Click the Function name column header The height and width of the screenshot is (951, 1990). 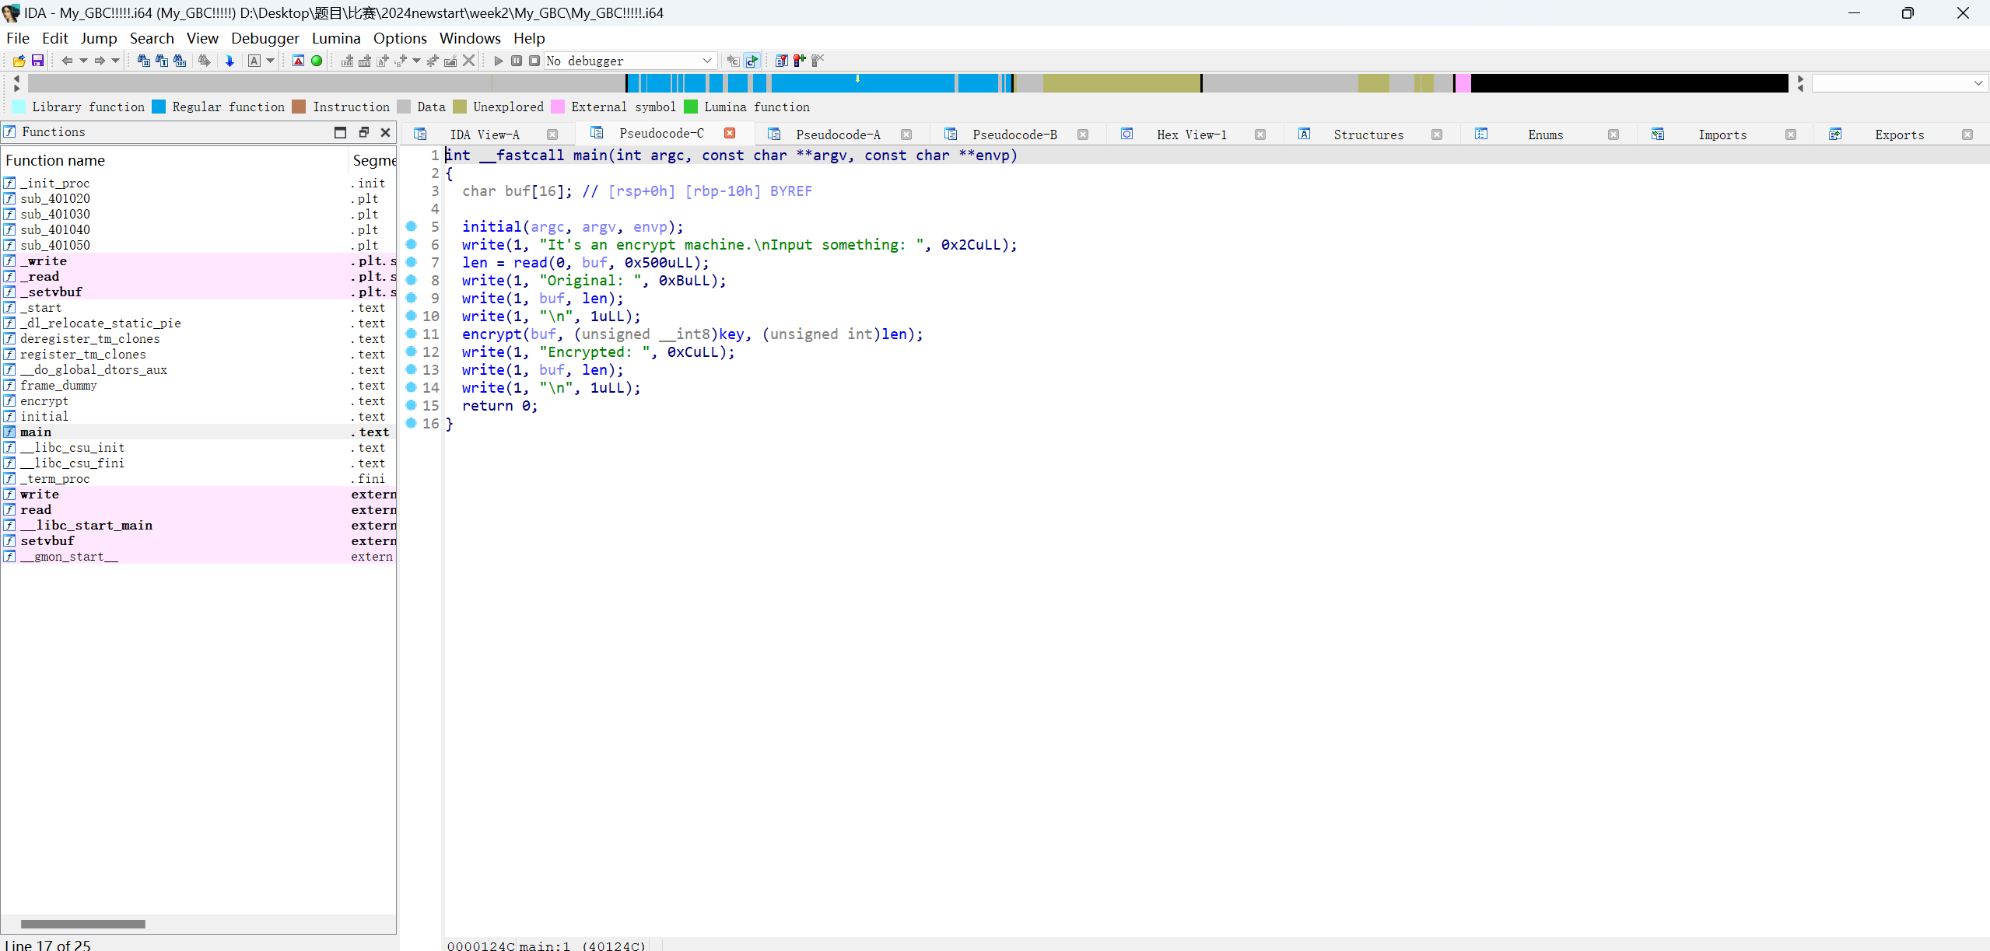[174, 160]
